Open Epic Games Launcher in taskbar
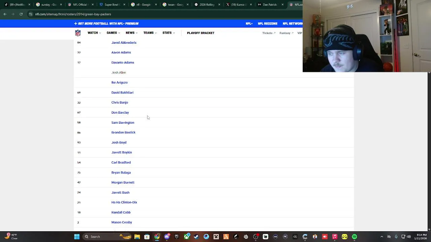This screenshot has width=431, height=242. click(177, 237)
